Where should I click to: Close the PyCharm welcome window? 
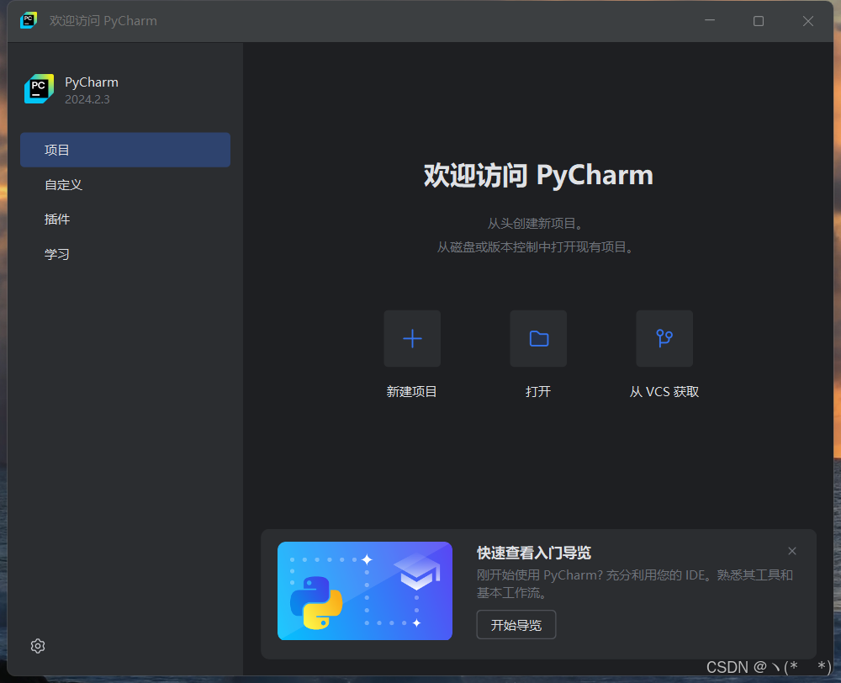click(807, 21)
